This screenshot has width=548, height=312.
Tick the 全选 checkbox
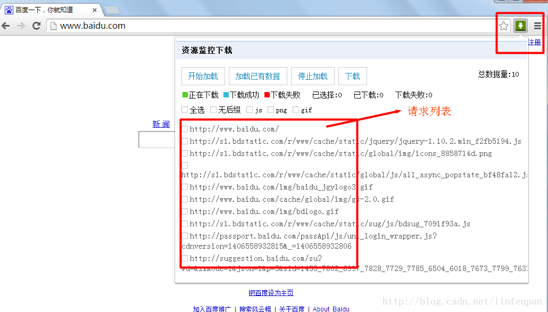coord(185,110)
